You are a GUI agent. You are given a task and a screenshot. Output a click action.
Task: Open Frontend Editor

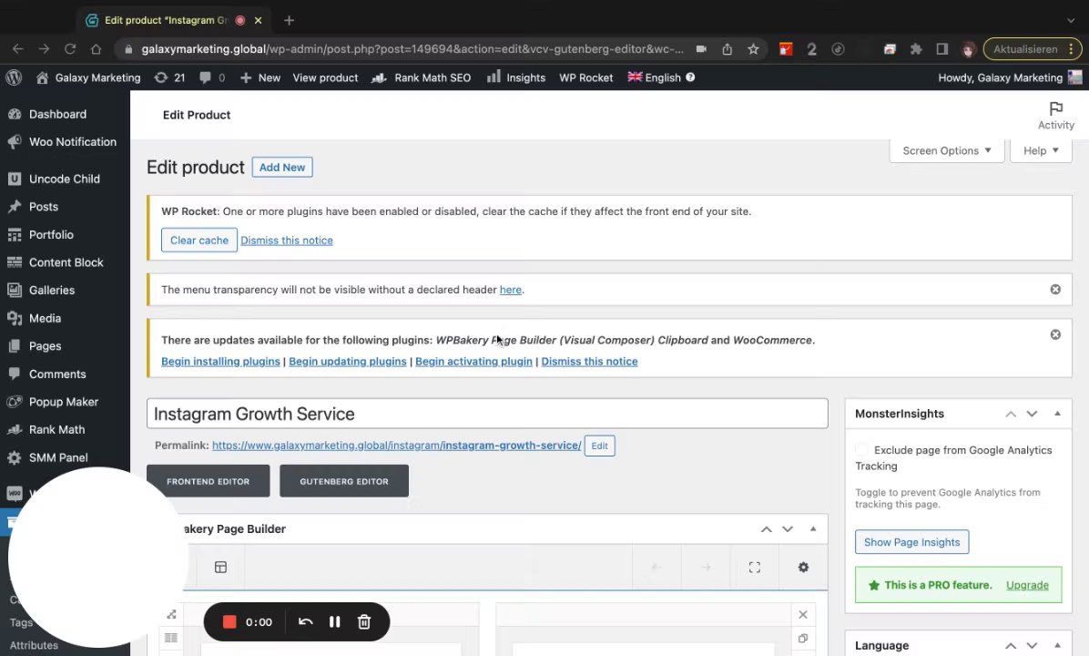point(208,481)
